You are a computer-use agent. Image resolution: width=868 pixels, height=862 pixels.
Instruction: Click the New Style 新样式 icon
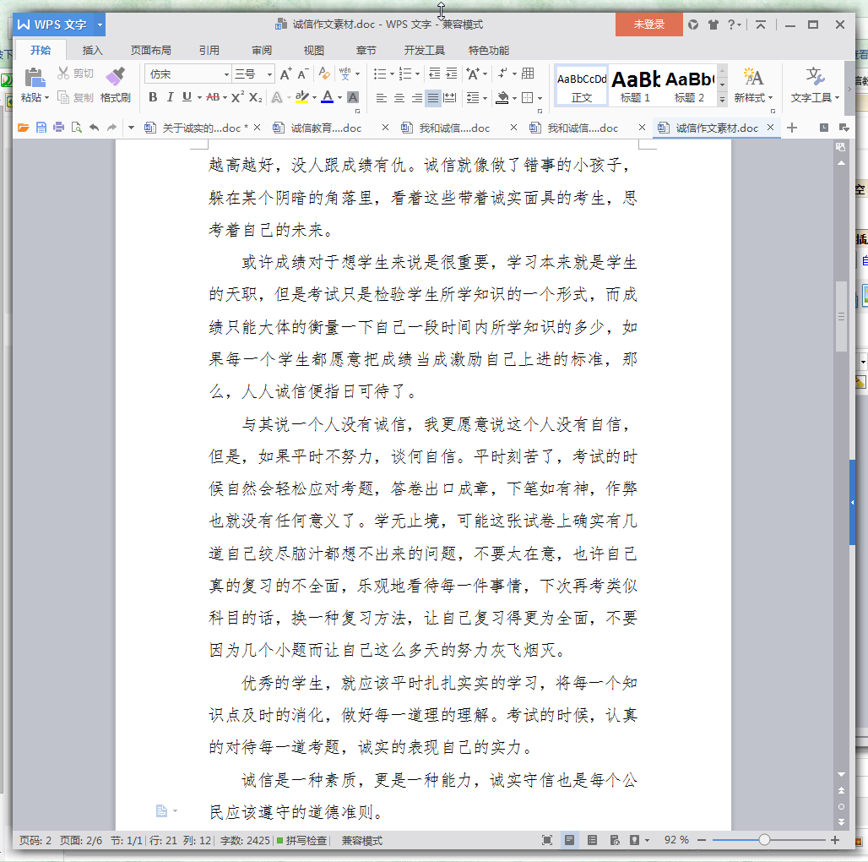coord(753,77)
